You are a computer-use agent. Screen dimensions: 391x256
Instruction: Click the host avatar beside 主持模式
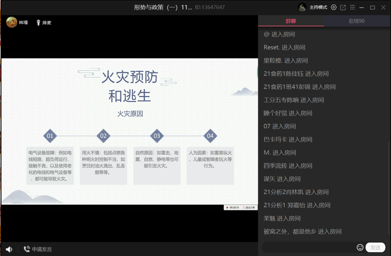302,7
